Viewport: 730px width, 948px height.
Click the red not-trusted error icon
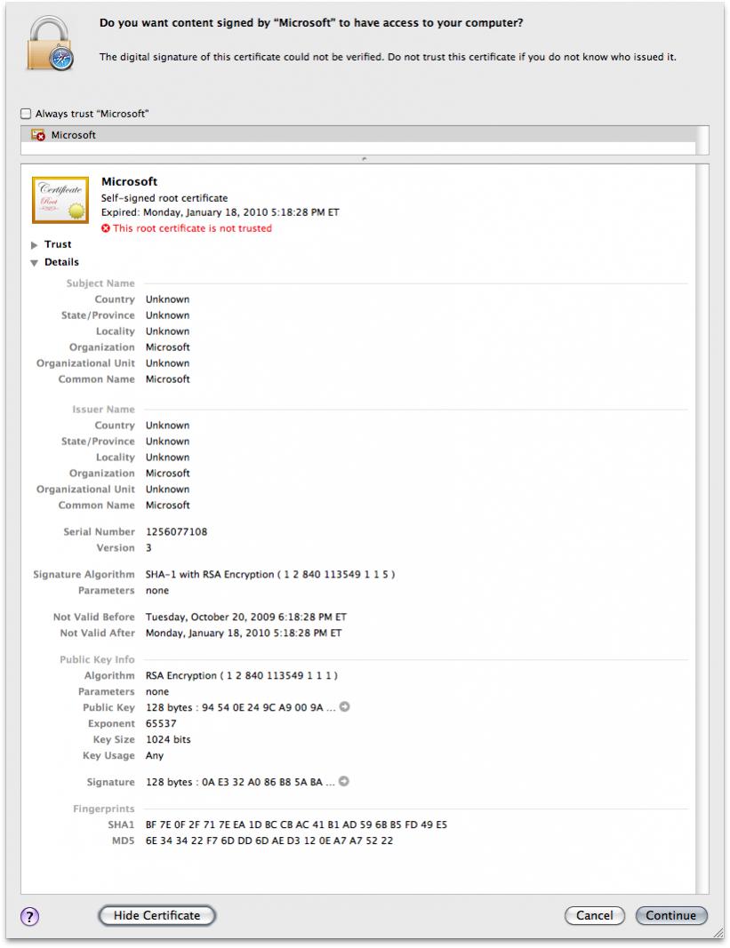click(x=106, y=228)
